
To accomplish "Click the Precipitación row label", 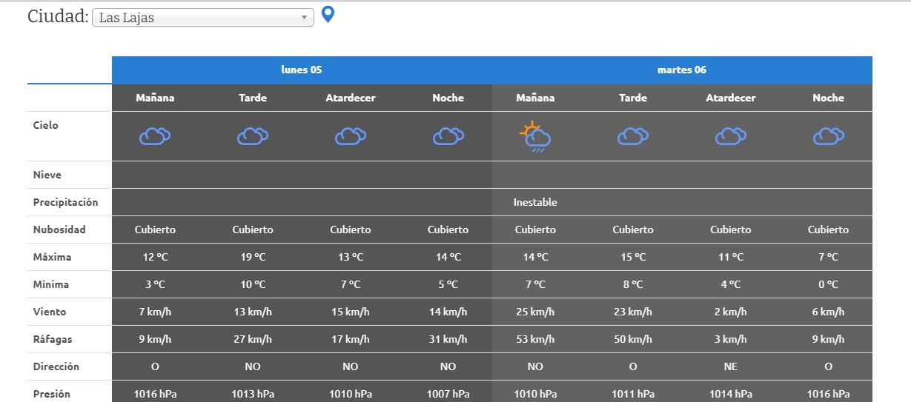I will point(65,202).
